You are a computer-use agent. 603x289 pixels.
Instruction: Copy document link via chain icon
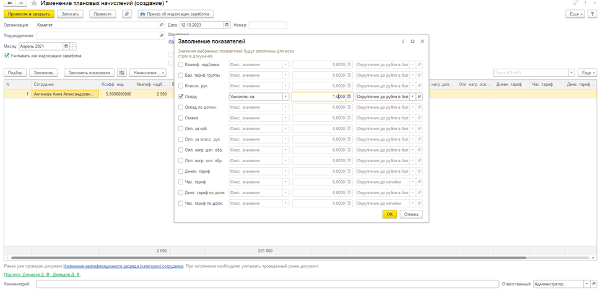pos(576,3)
